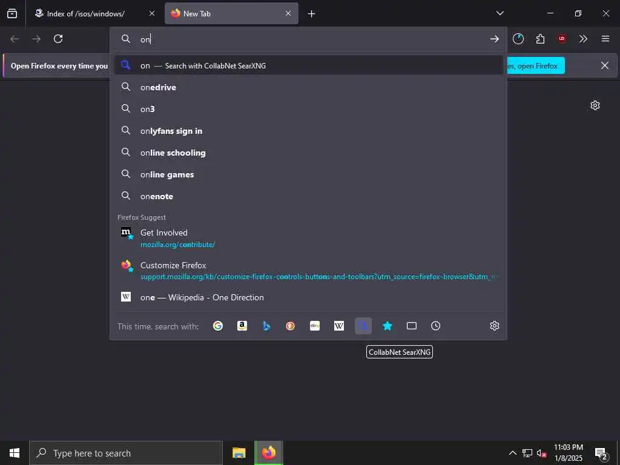The height and width of the screenshot is (465, 620).
Task: Click the Go arrow in address bar
Action: (x=494, y=39)
